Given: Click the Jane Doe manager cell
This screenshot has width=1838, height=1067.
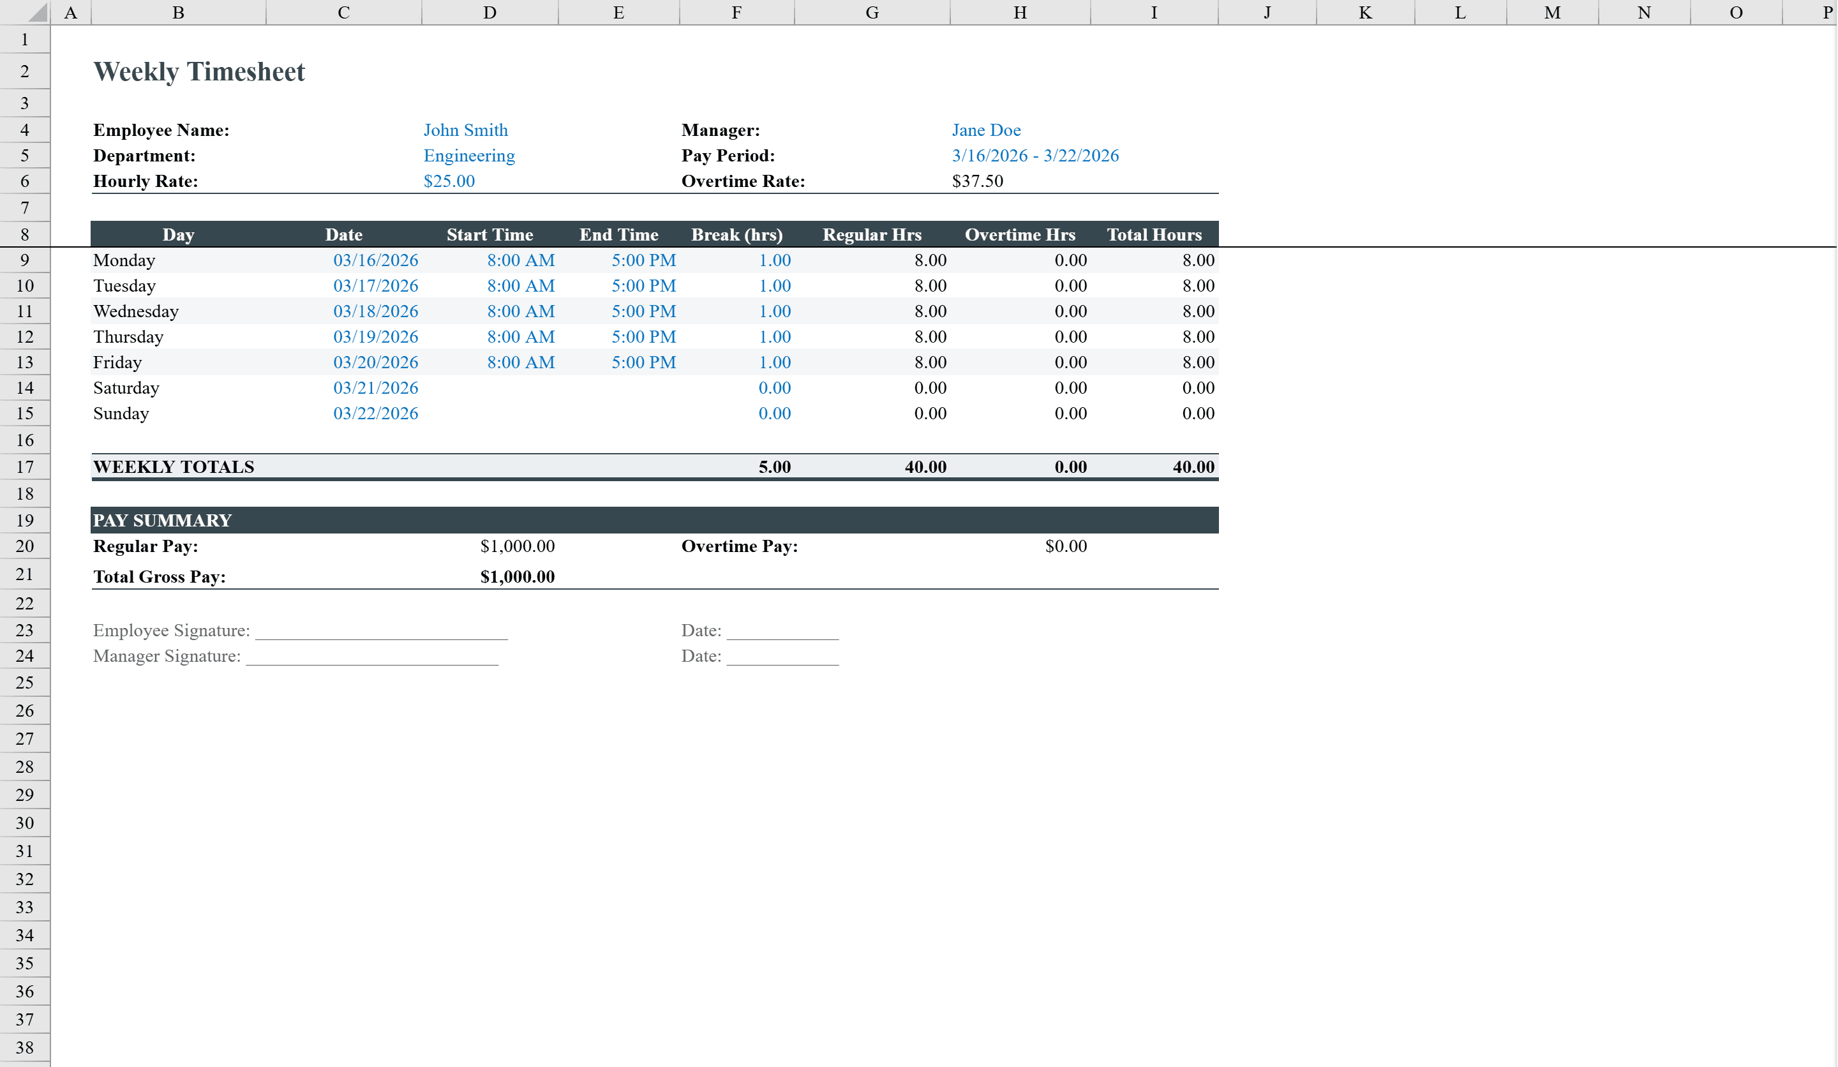Looking at the screenshot, I should tap(986, 130).
